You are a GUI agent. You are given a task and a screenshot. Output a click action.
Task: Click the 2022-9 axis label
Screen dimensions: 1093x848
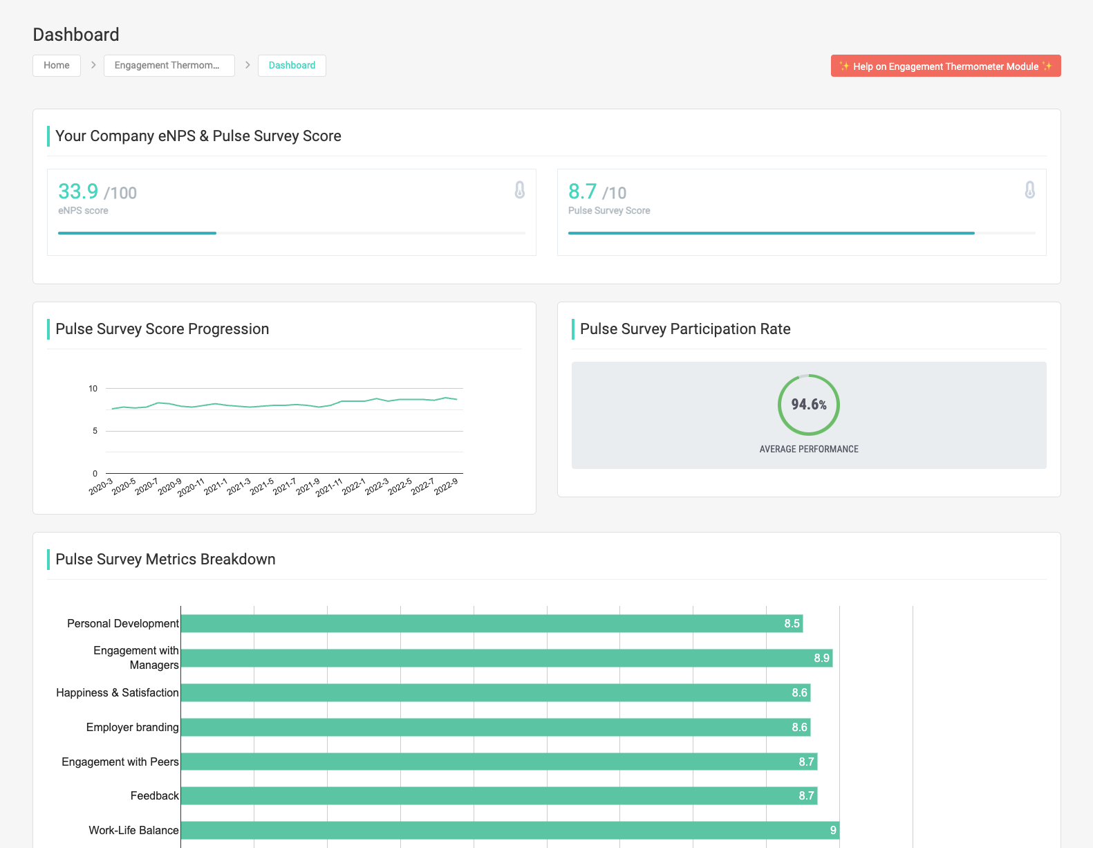[446, 486]
